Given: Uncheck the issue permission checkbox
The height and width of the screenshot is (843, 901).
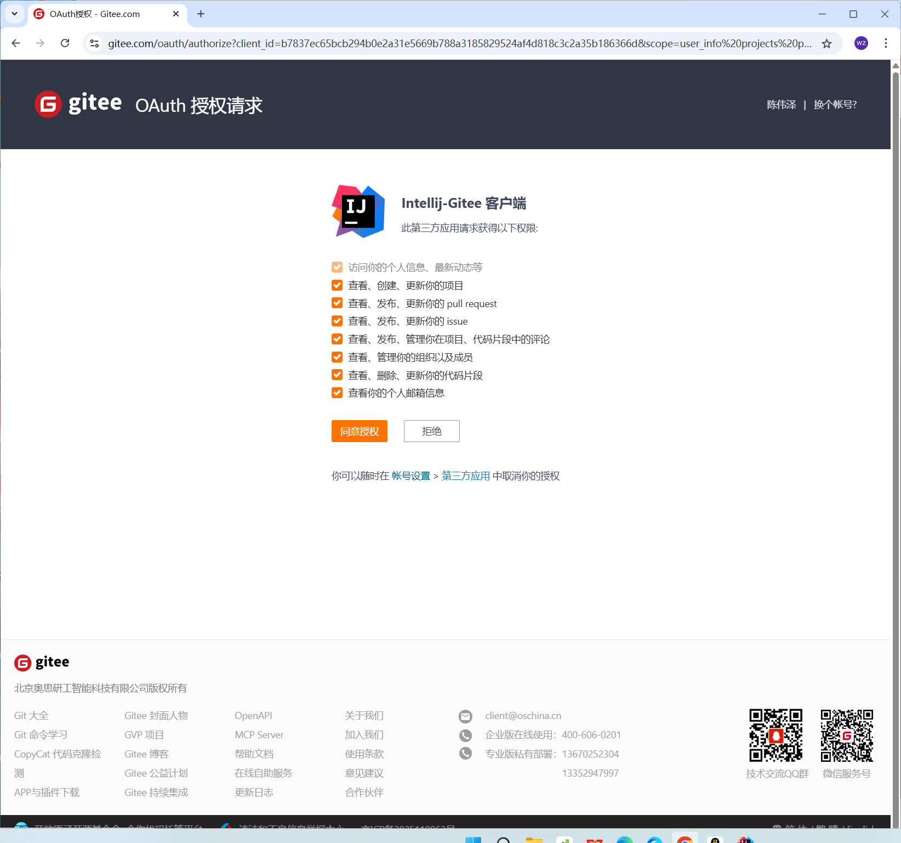Looking at the screenshot, I should (x=337, y=321).
